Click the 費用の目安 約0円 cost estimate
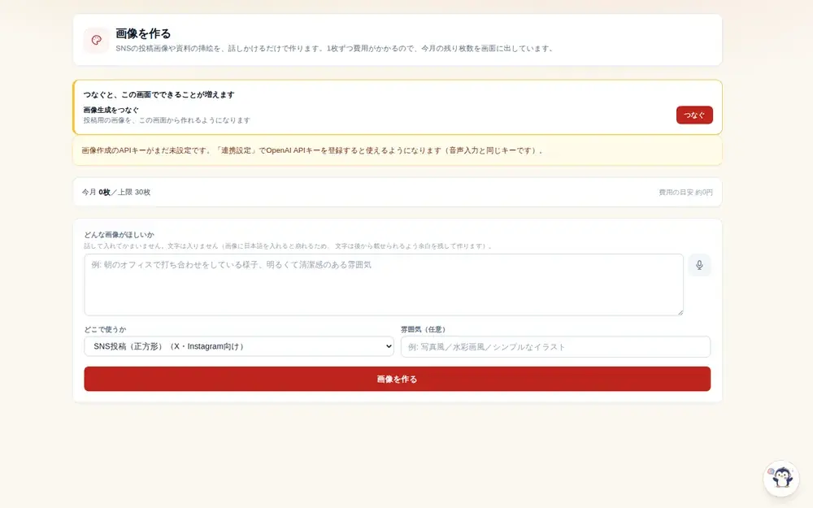Viewport: 813px width, 508px height. click(x=685, y=193)
